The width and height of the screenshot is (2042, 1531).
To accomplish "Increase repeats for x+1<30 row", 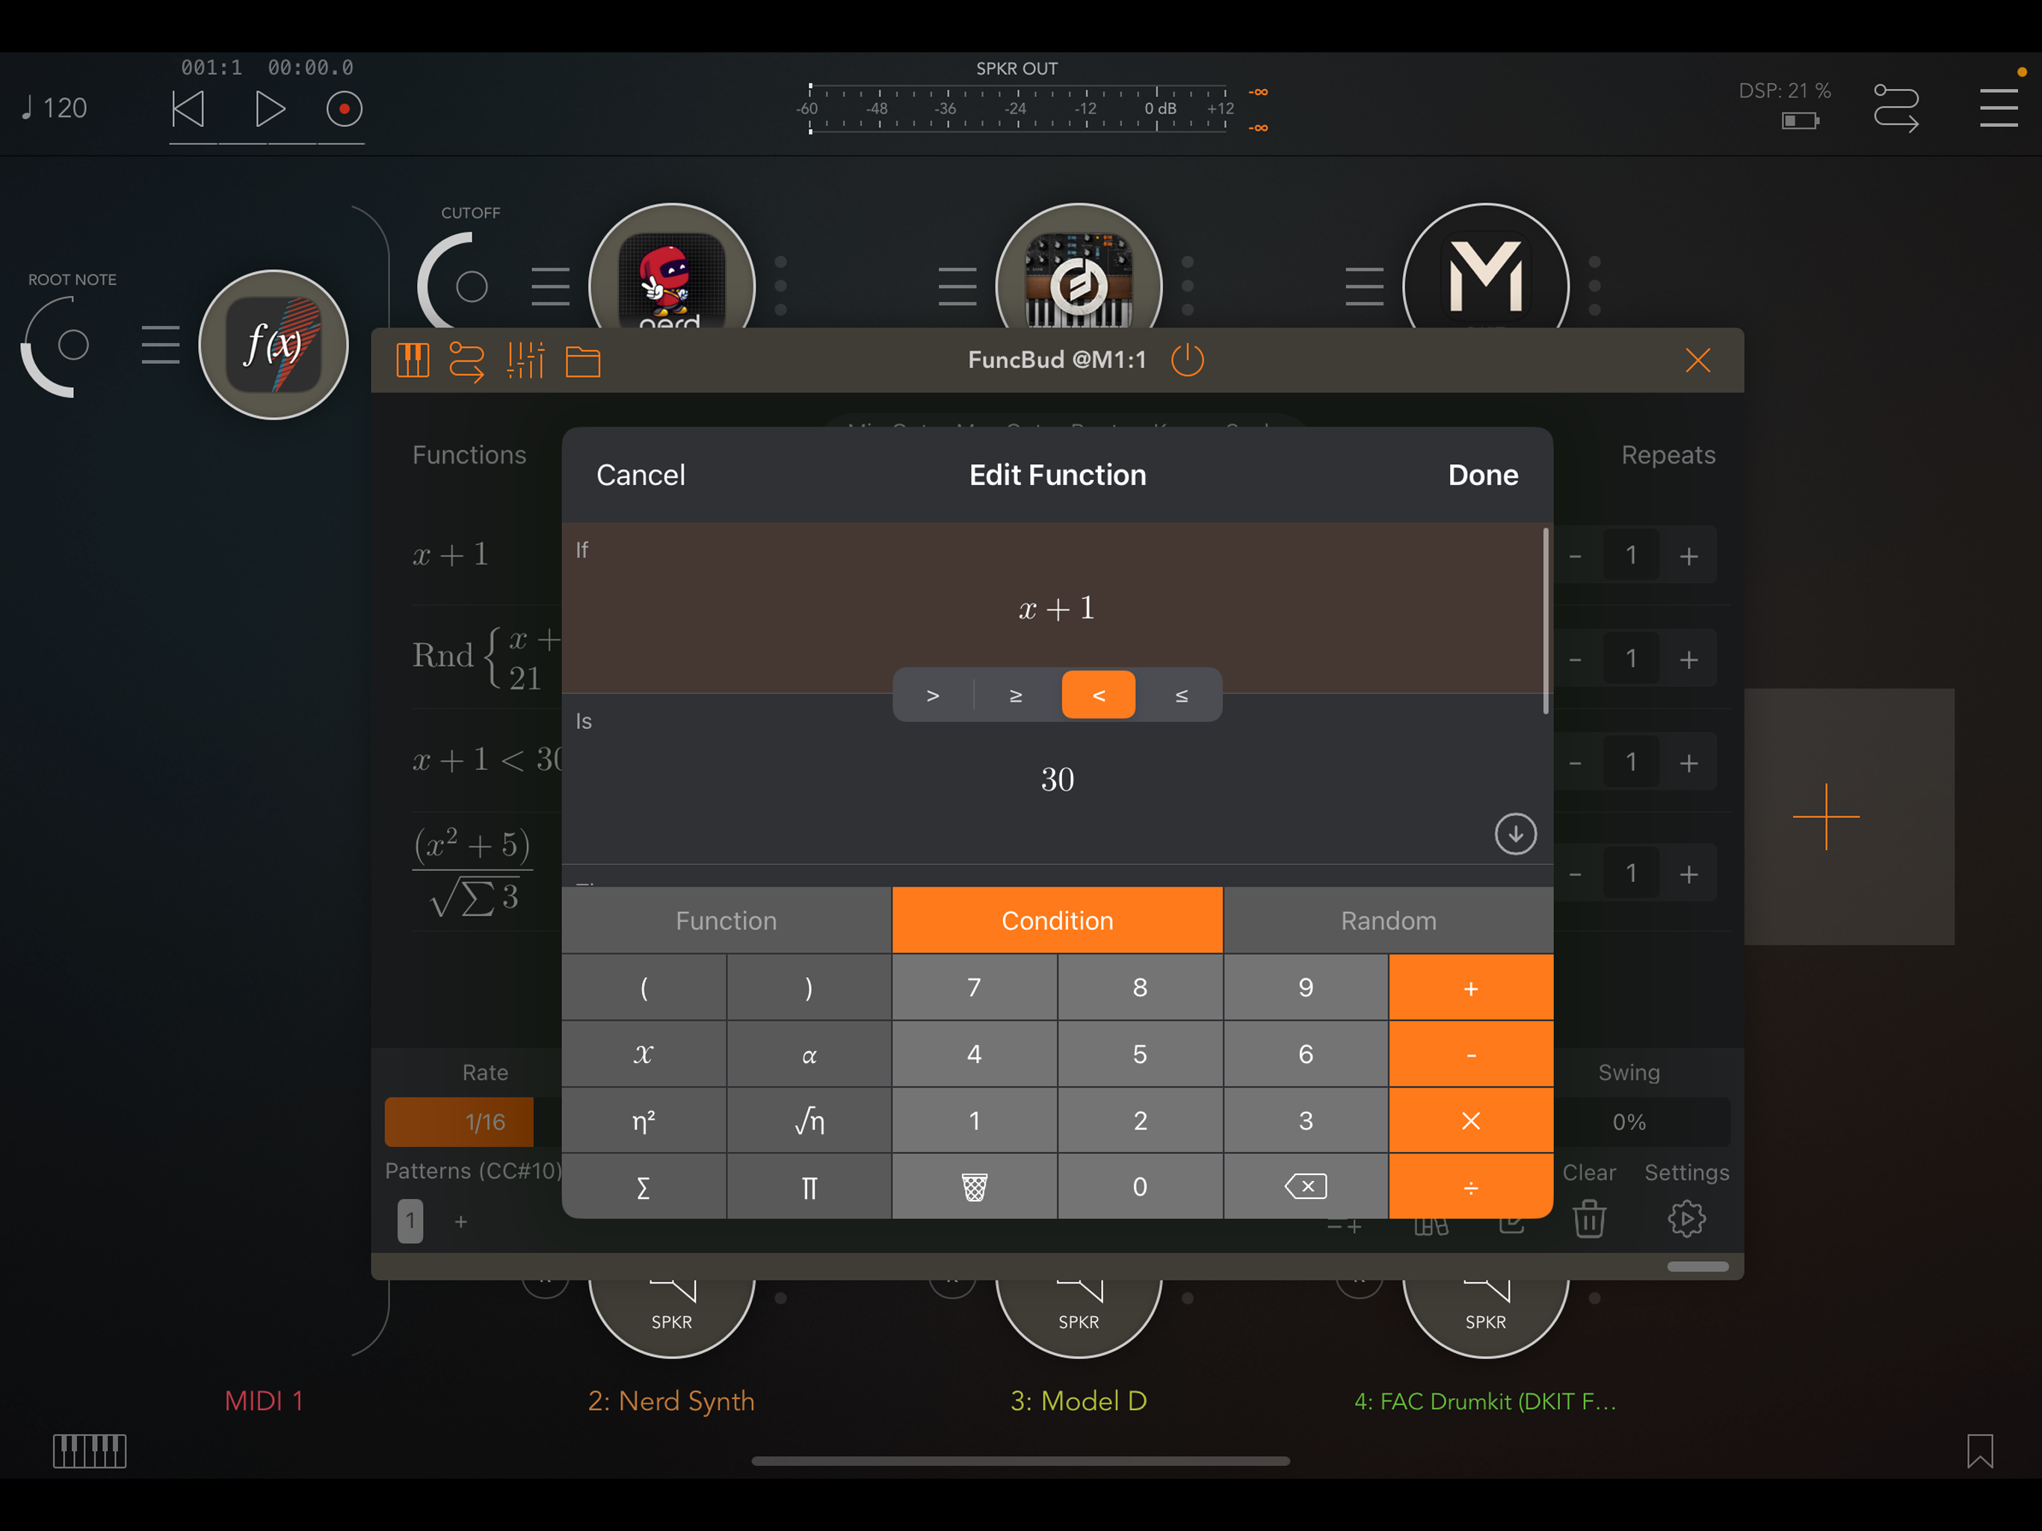I will (x=1688, y=763).
